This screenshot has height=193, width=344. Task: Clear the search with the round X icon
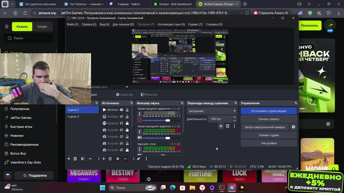(x=328, y=124)
